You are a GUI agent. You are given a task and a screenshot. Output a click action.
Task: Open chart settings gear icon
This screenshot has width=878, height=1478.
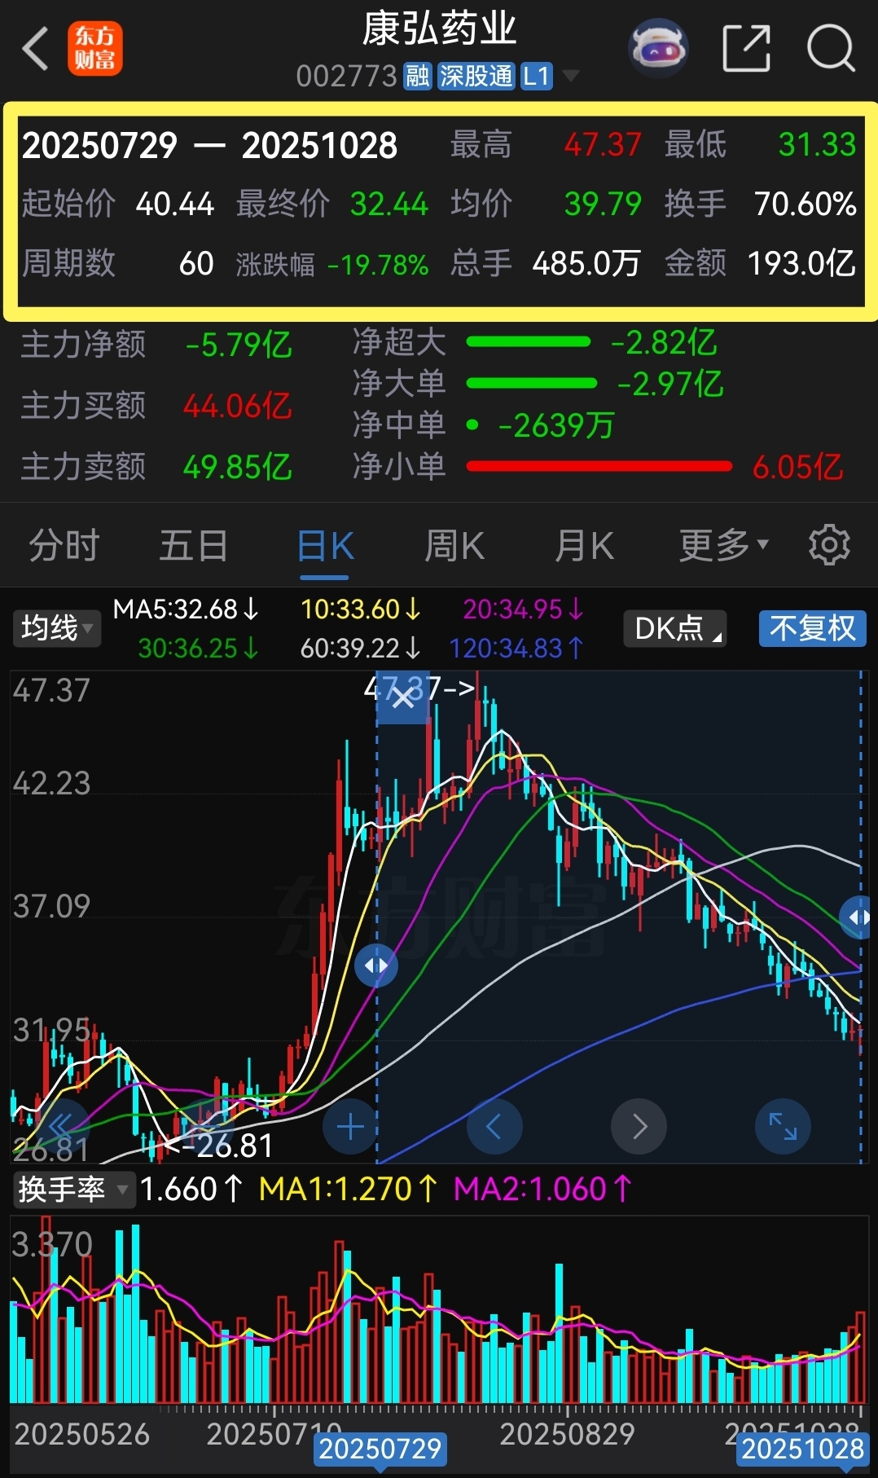(829, 544)
